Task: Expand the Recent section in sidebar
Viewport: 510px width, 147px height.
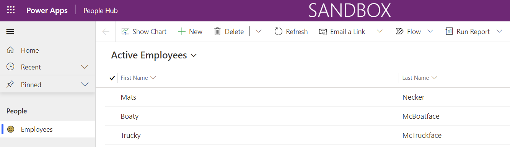Action: tap(85, 67)
